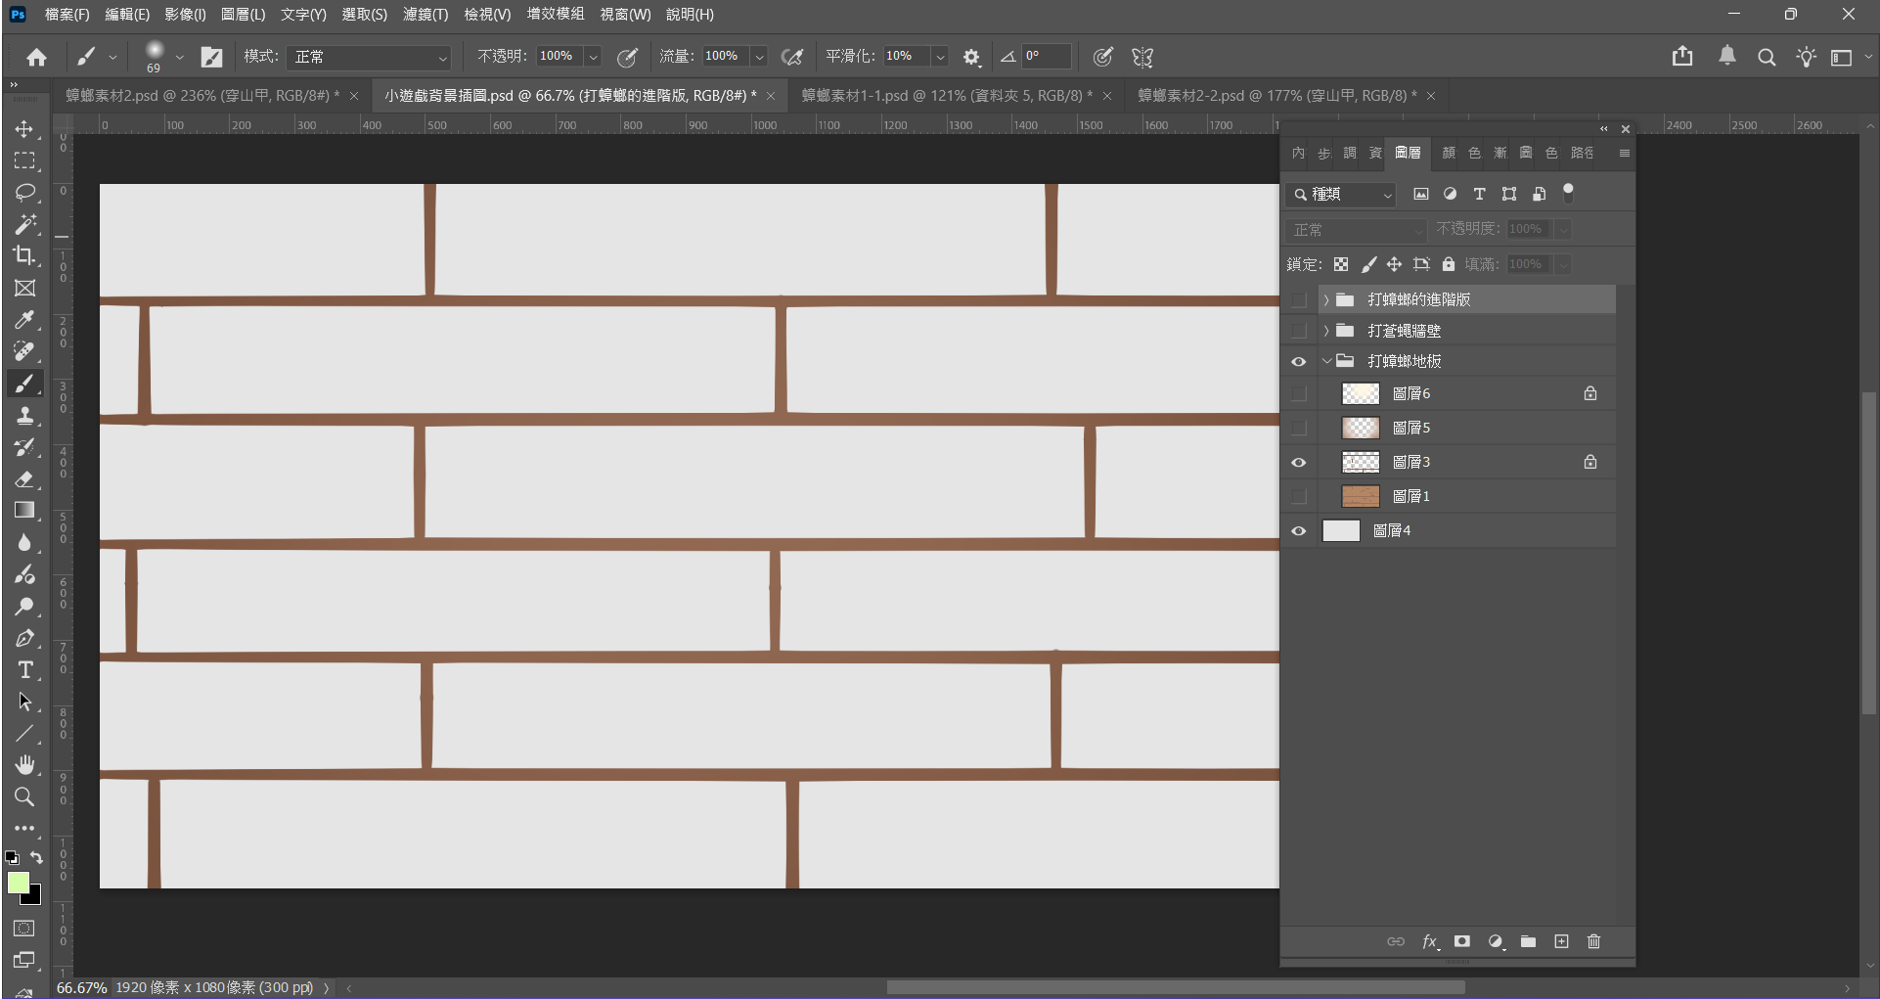Hide the 圖層4 layer
1880x999 pixels.
click(x=1299, y=531)
